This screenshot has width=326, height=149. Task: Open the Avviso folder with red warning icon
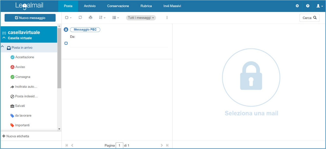pyautogui.click(x=20, y=67)
